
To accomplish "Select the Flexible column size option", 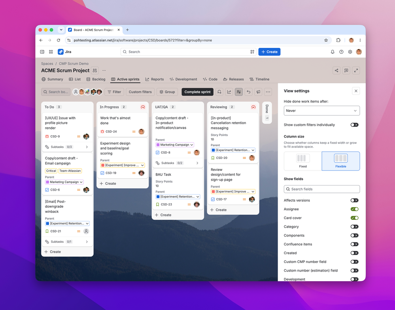I will 340,161.
